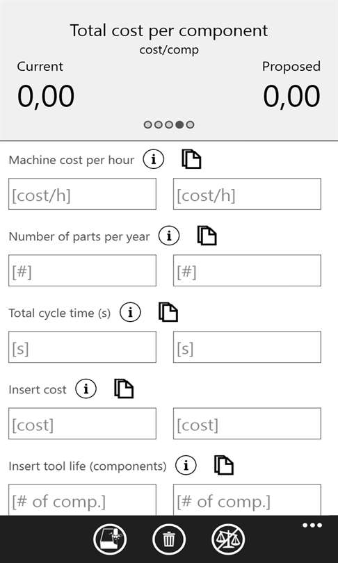Tap the trash delete button
Image resolution: width=338 pixels, height=563 pixels.
tap(169, 539)
